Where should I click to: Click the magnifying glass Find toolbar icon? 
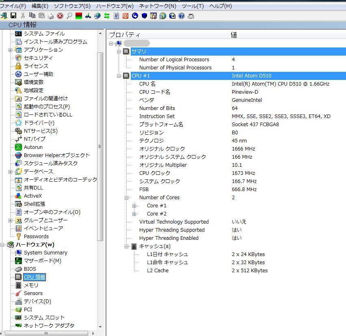[x=69, y=16]
